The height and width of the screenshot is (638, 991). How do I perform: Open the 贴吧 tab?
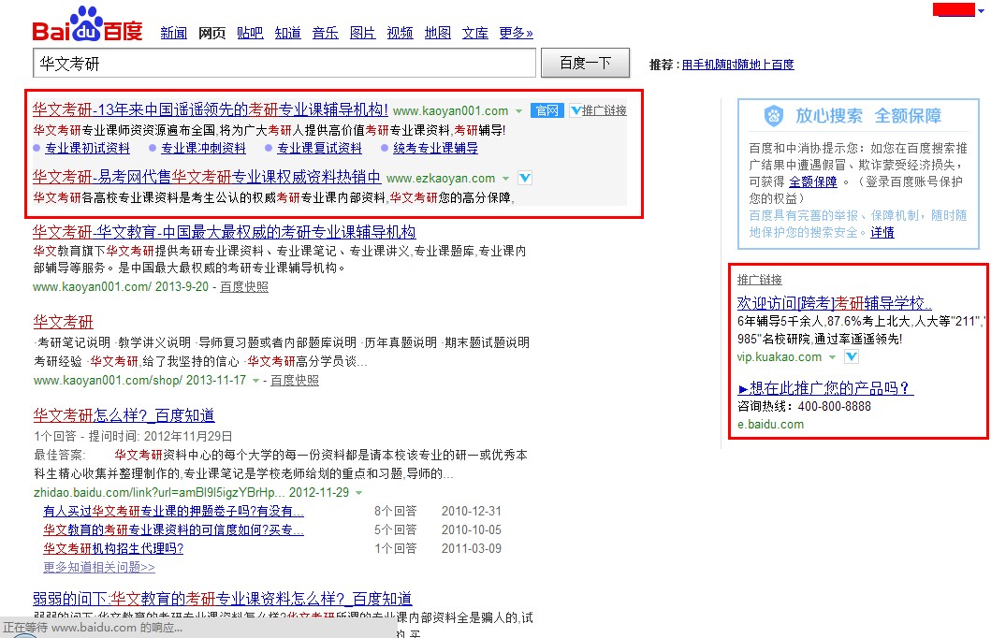(250, 33)
